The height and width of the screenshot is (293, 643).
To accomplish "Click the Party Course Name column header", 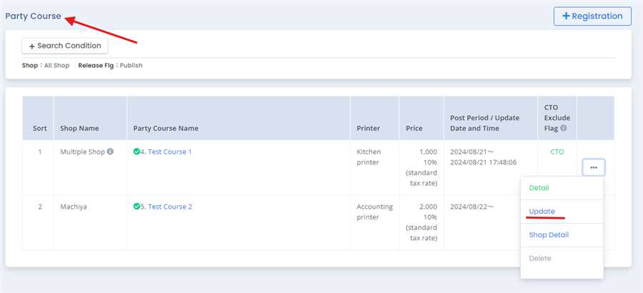I will [x=166, y=129].
